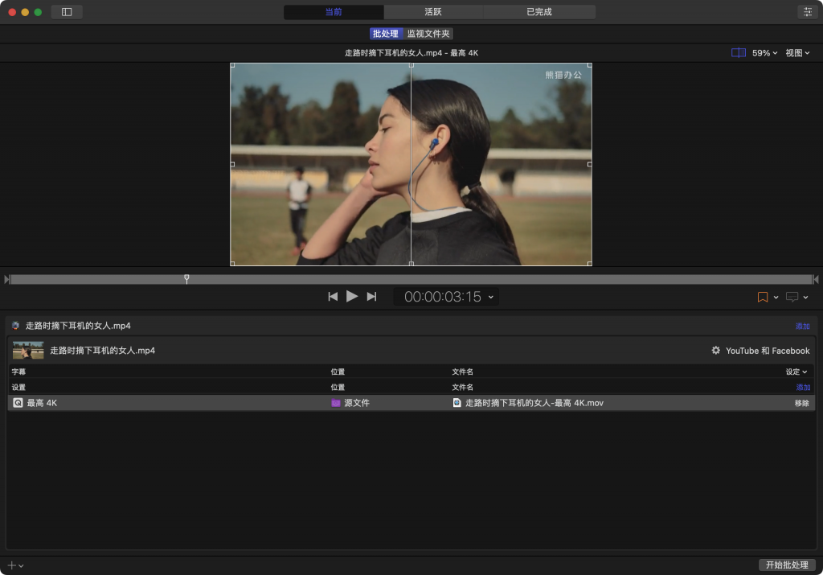Viewport: 823px width, 575px height.
Task: Click the magnifier icon on the 最高 4K setting
Action: pos(18,402)
